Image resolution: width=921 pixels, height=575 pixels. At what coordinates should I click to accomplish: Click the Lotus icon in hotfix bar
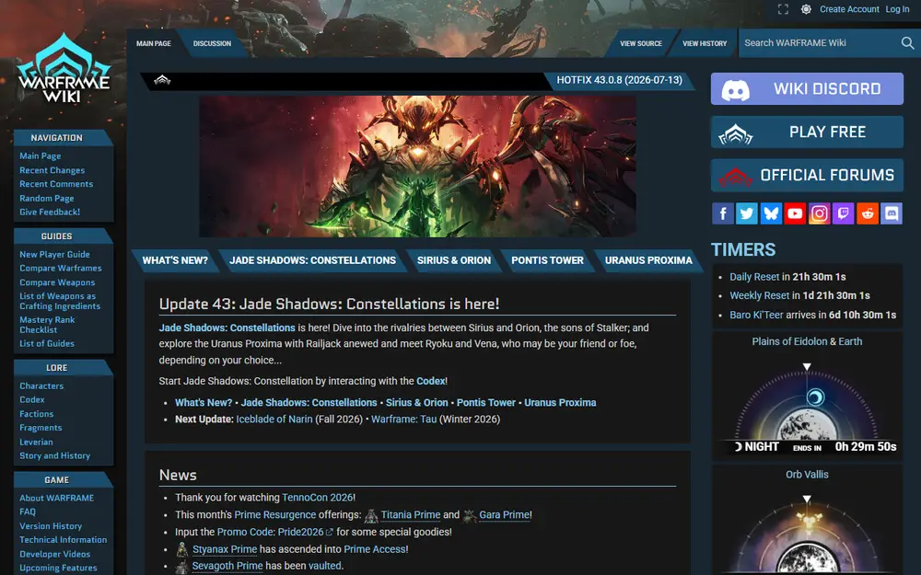(x=162, y=80)
